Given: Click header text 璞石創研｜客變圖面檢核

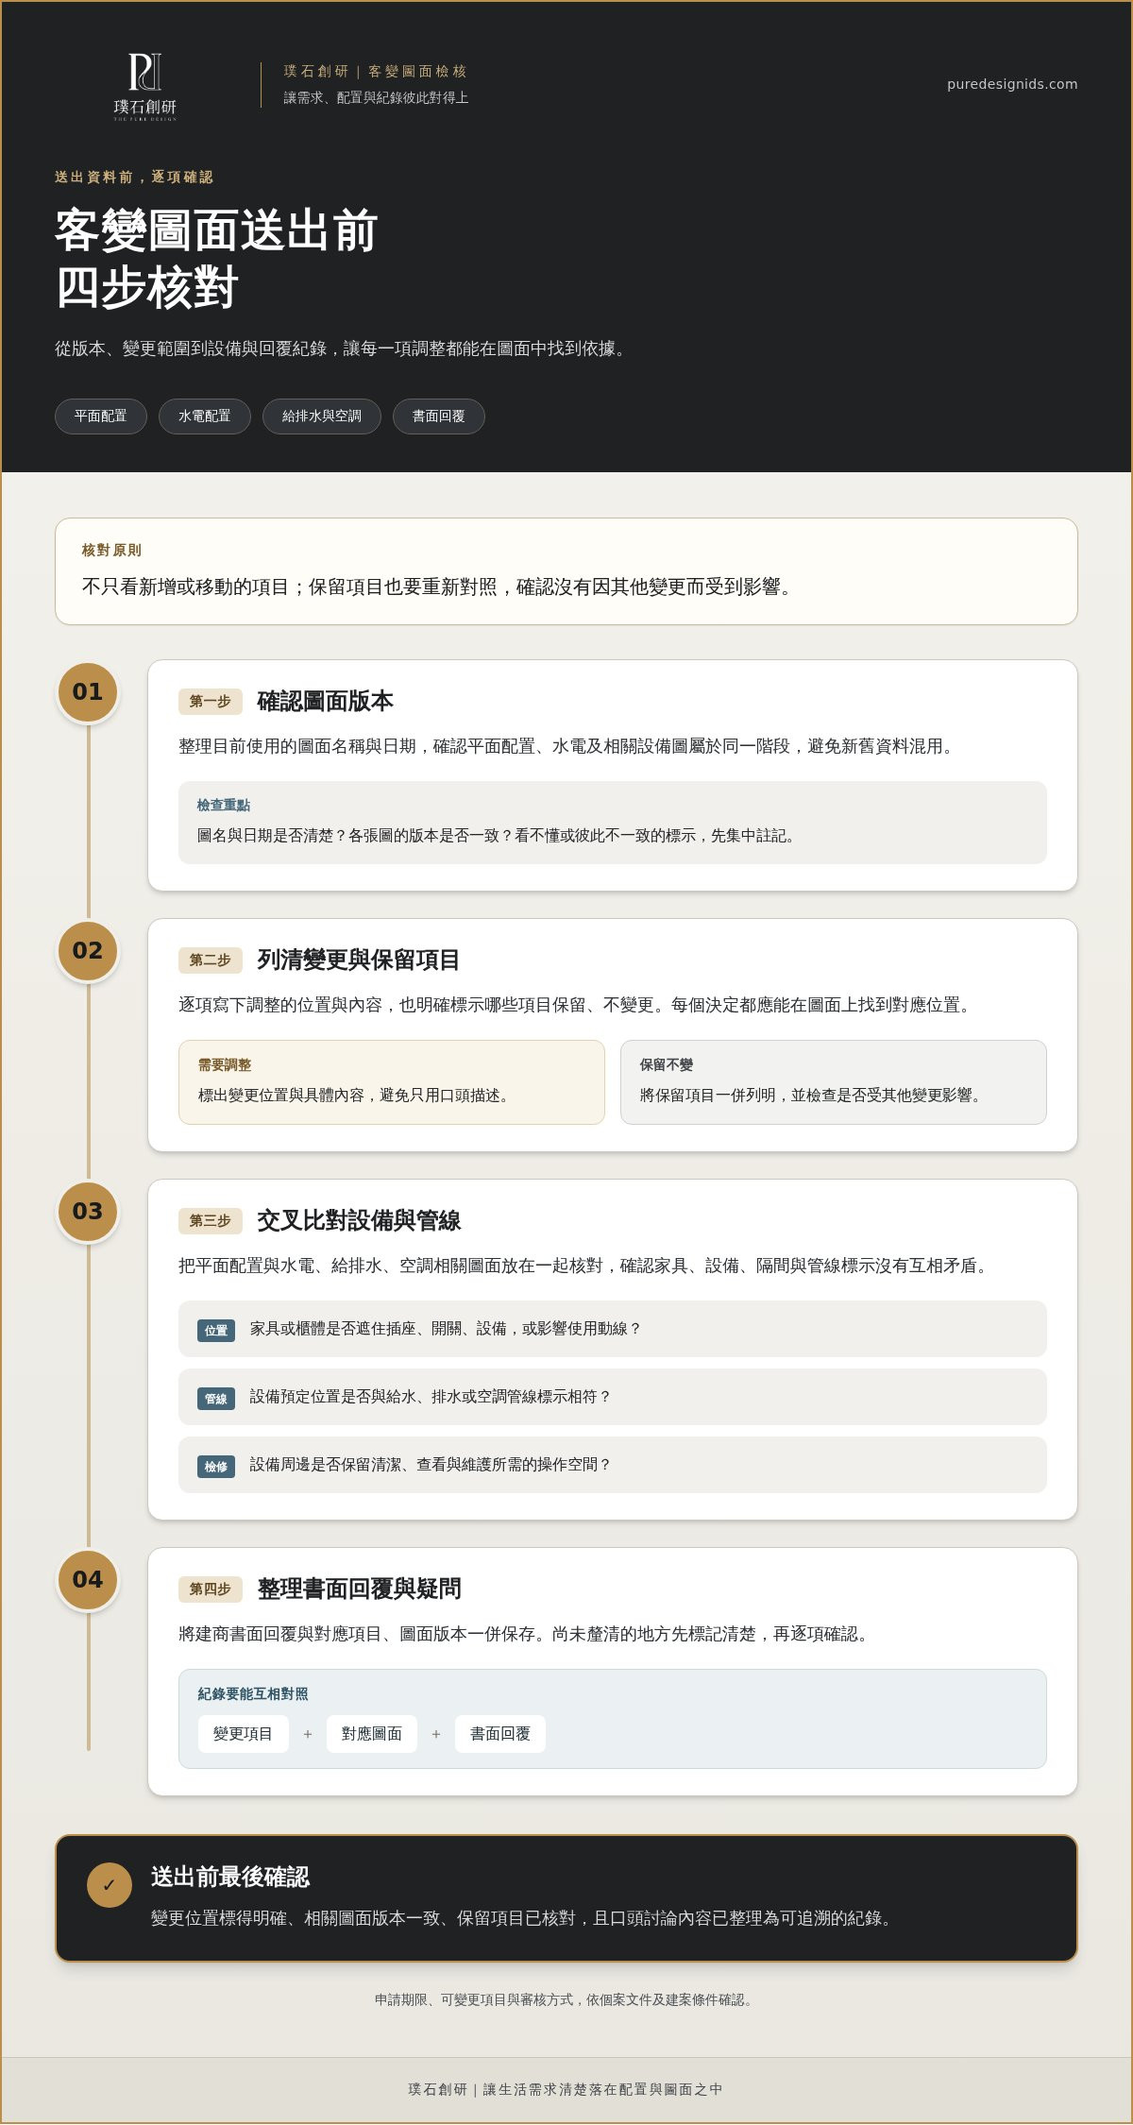Looking at the screenshot, I should [x=376, y=72].
